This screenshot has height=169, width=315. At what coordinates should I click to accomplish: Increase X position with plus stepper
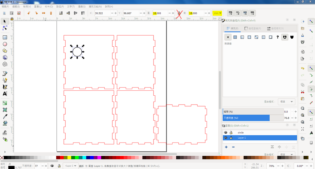116,13
